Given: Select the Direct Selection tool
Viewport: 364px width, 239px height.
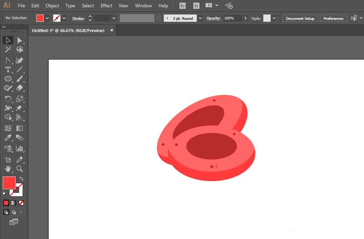Looking at the screenshot, I should coord(20,40).
